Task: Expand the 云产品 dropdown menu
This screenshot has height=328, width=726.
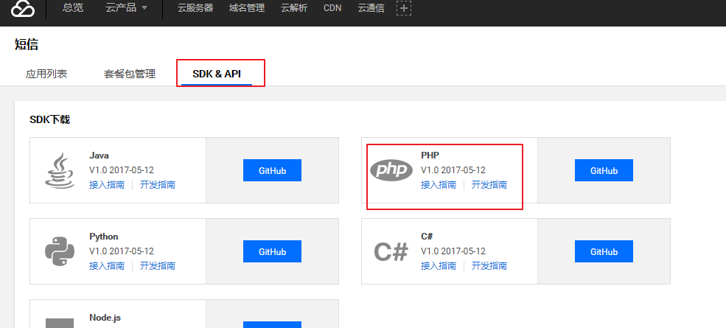Action: pyautogui.click(x=126, y=8)
